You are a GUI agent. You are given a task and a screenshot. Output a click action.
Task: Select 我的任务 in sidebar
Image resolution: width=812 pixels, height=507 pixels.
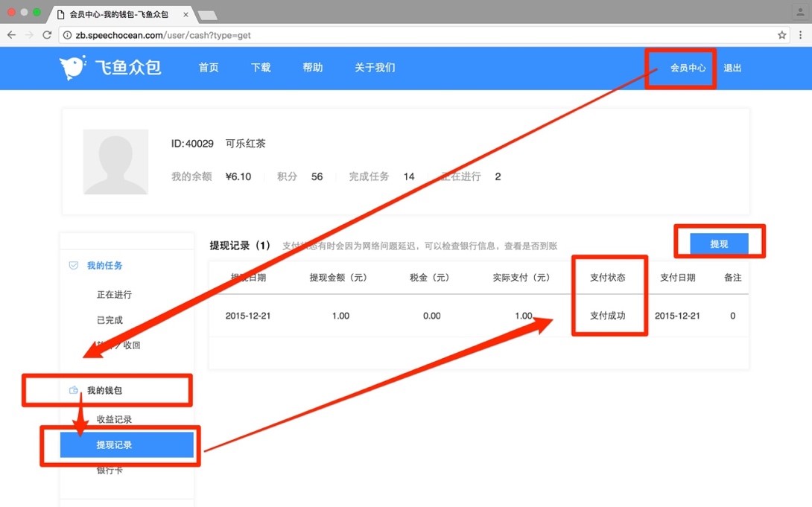tap(104, 265)
